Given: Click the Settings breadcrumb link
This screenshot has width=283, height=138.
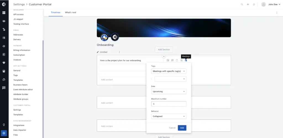Looking at the screenshot, I should 19,4.
